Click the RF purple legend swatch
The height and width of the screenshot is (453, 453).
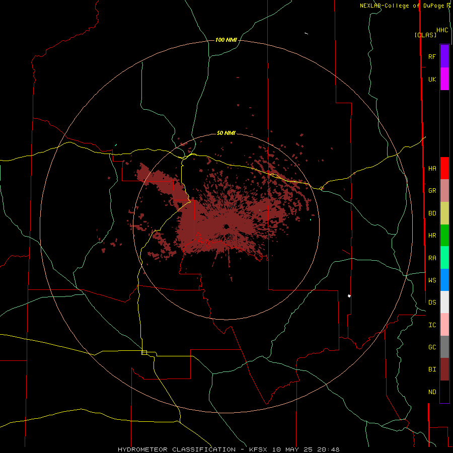click(x=444, y=56)
